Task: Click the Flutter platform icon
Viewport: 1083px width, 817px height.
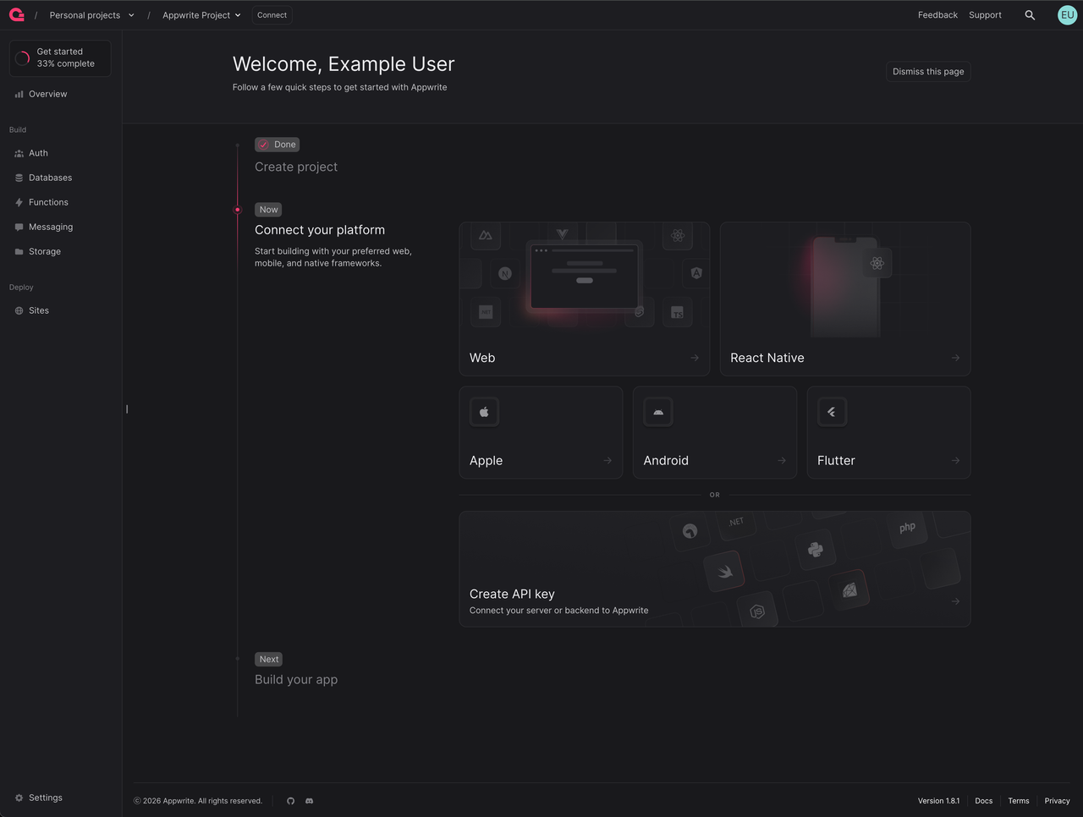Action: 832,412
